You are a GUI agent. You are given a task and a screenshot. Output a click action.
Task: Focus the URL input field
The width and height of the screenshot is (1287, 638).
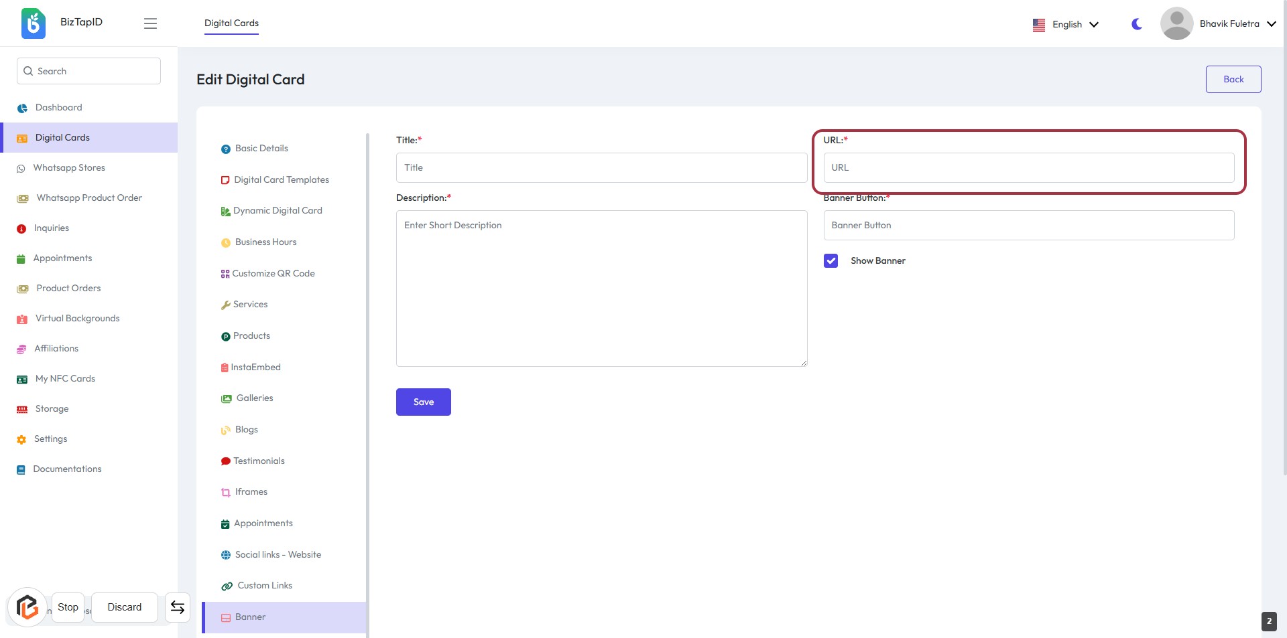[1028, 168]
